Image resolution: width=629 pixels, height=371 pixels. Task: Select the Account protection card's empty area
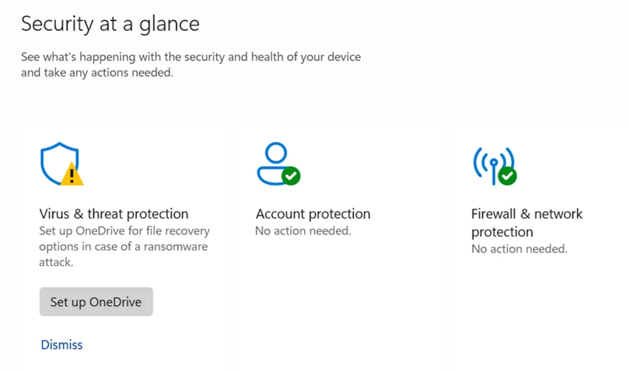(339, 302)
